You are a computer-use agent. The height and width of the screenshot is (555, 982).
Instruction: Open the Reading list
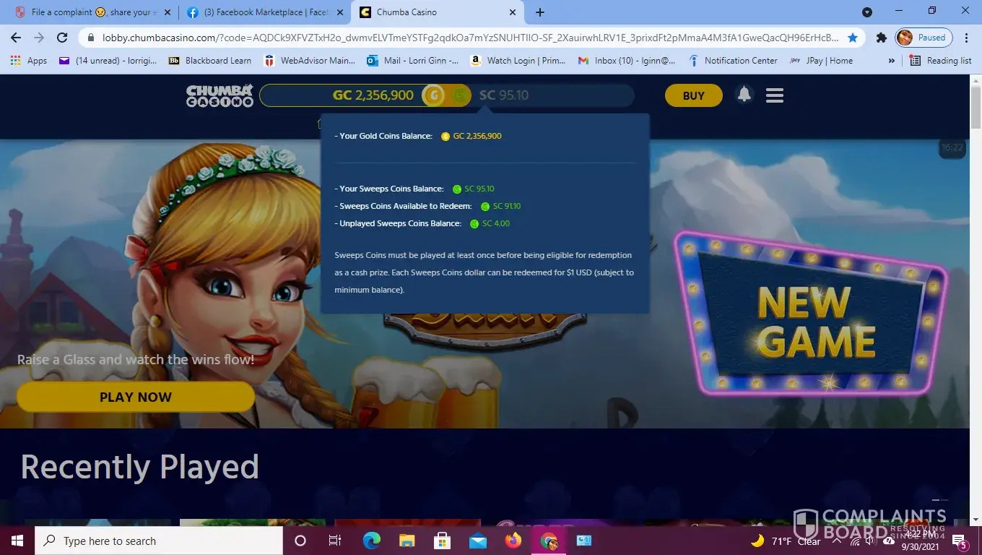[940, 61]
